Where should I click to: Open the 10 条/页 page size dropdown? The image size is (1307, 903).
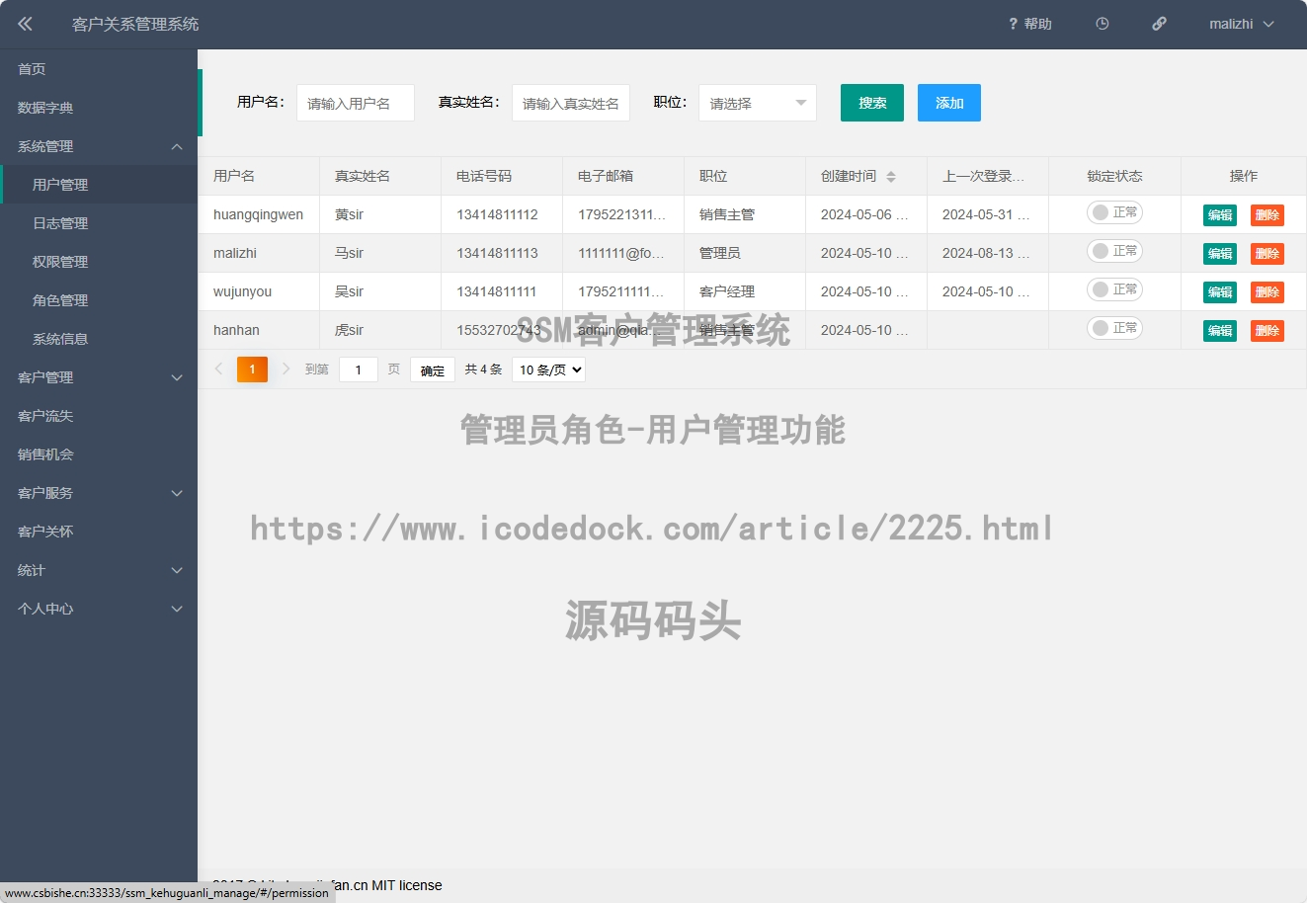pos(548,369)
